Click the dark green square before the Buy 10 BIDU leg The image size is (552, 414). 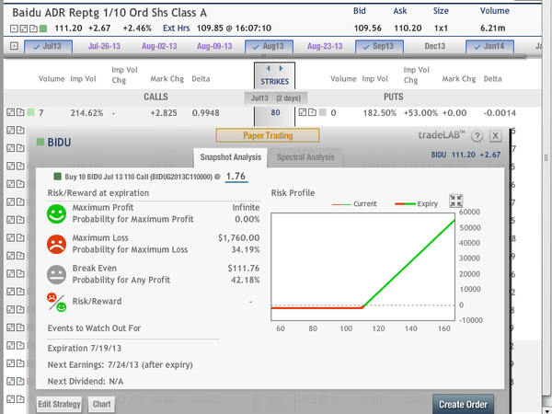pos(58,177)
